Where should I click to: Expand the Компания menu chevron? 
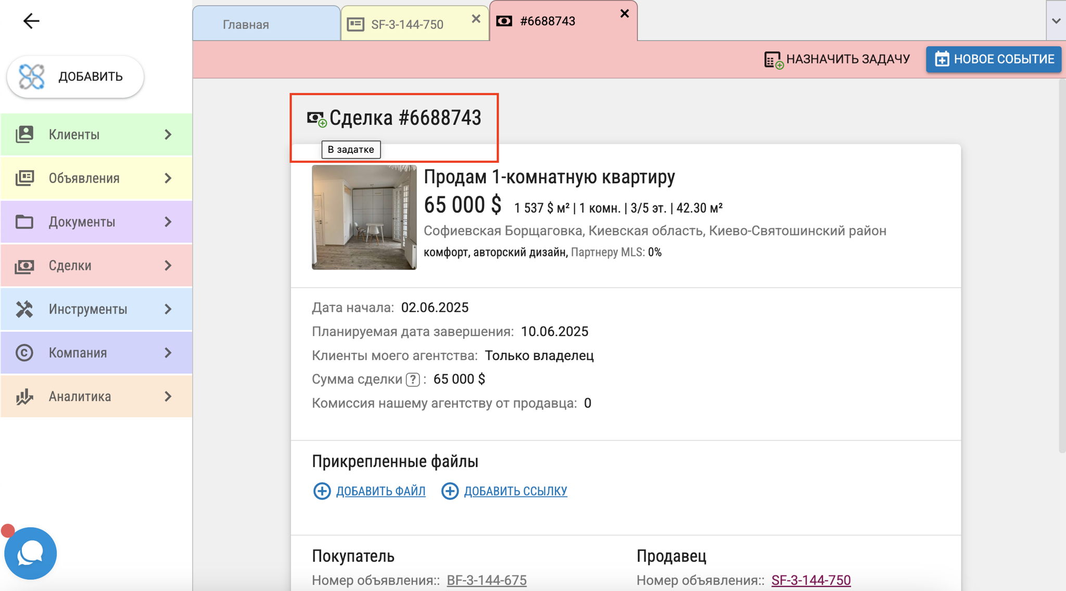168,353
